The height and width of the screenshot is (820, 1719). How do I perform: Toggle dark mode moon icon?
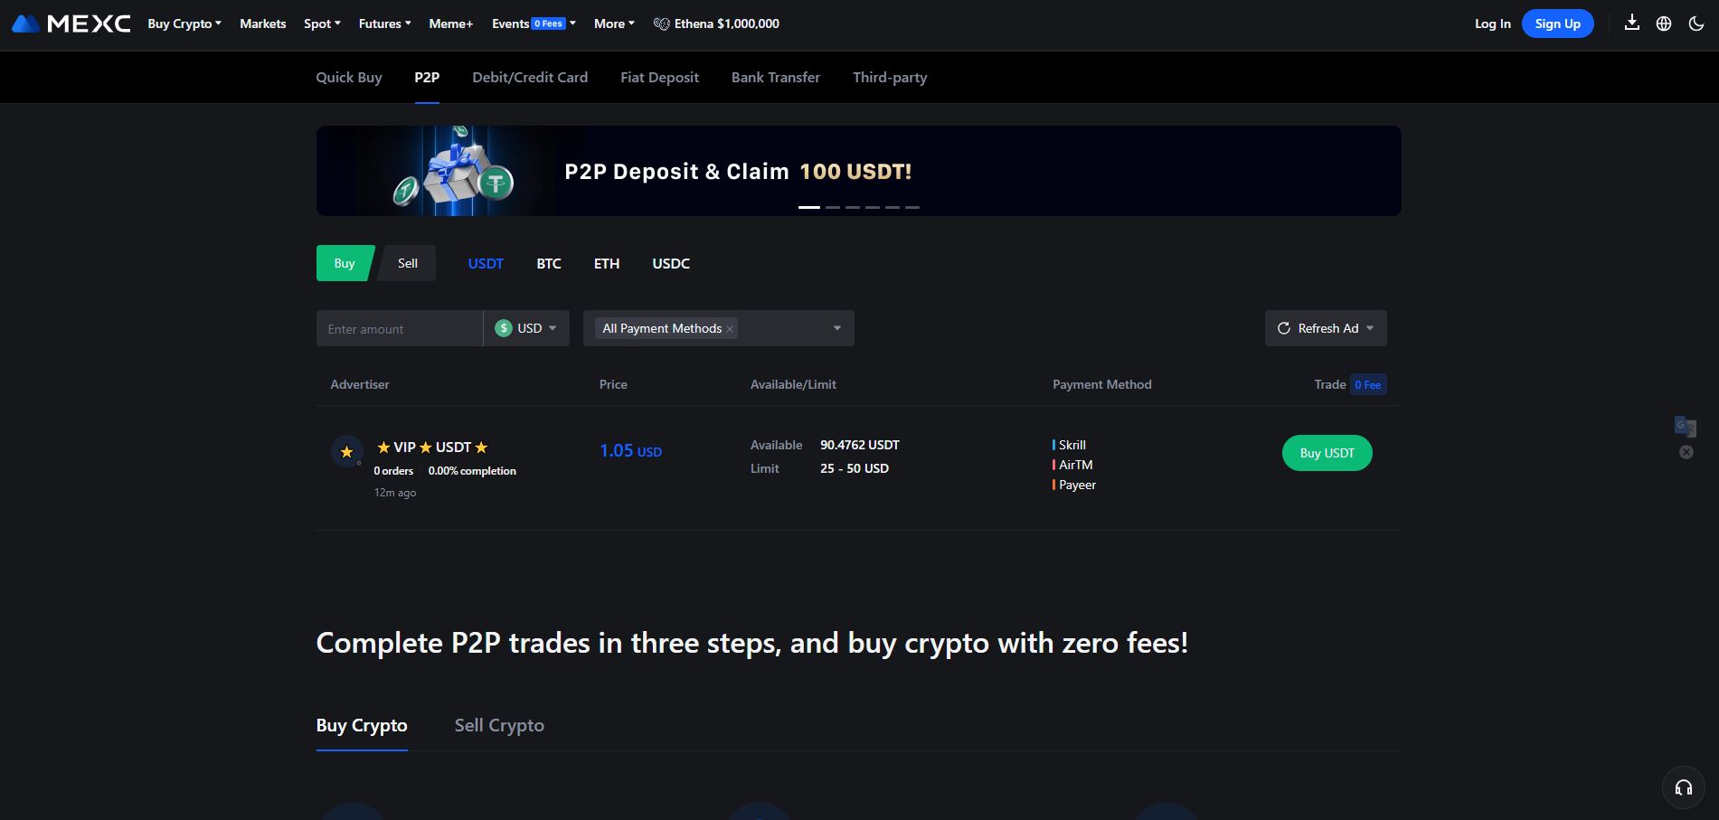pos(1696,24)
